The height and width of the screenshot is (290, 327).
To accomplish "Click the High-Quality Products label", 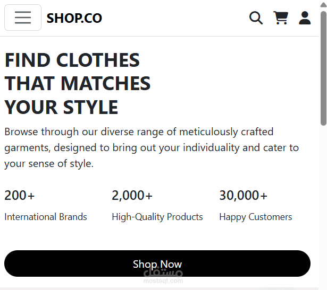I will tap(157, 217).
